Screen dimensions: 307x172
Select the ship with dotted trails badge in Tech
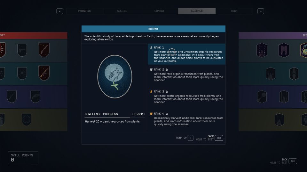[x=262, y=50]
